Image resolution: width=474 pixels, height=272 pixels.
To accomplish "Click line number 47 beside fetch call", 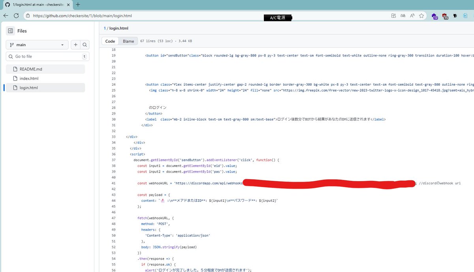I will tap(114, 218).
